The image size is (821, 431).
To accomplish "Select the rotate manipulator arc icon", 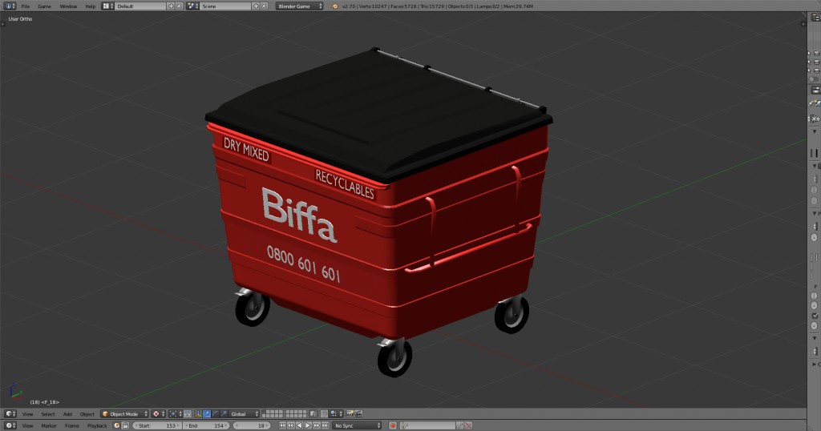I will coord(215,414).
